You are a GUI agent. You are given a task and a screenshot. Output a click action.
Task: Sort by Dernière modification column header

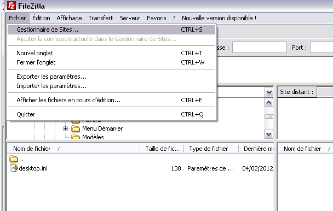(x=256, y=149)
